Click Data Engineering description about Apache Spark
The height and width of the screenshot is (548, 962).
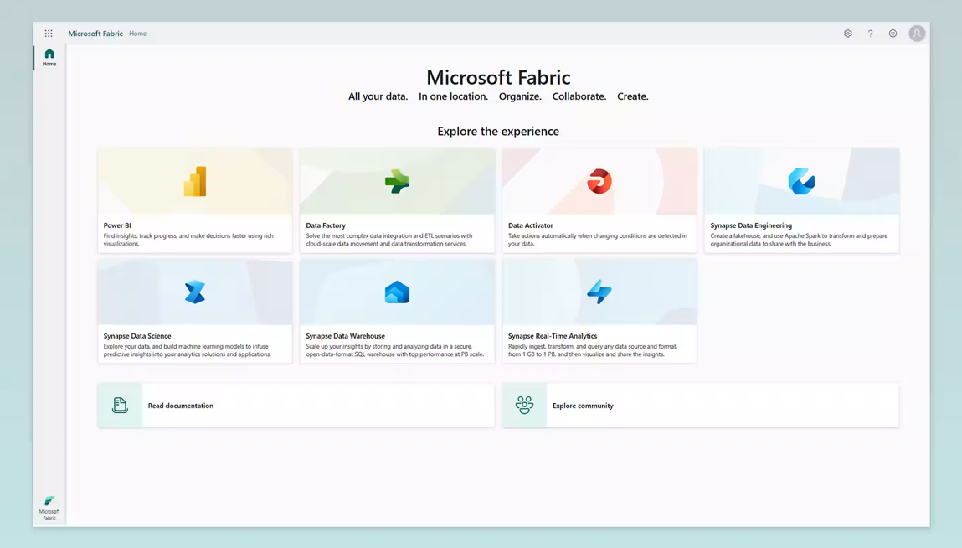[x=799, y=240]
